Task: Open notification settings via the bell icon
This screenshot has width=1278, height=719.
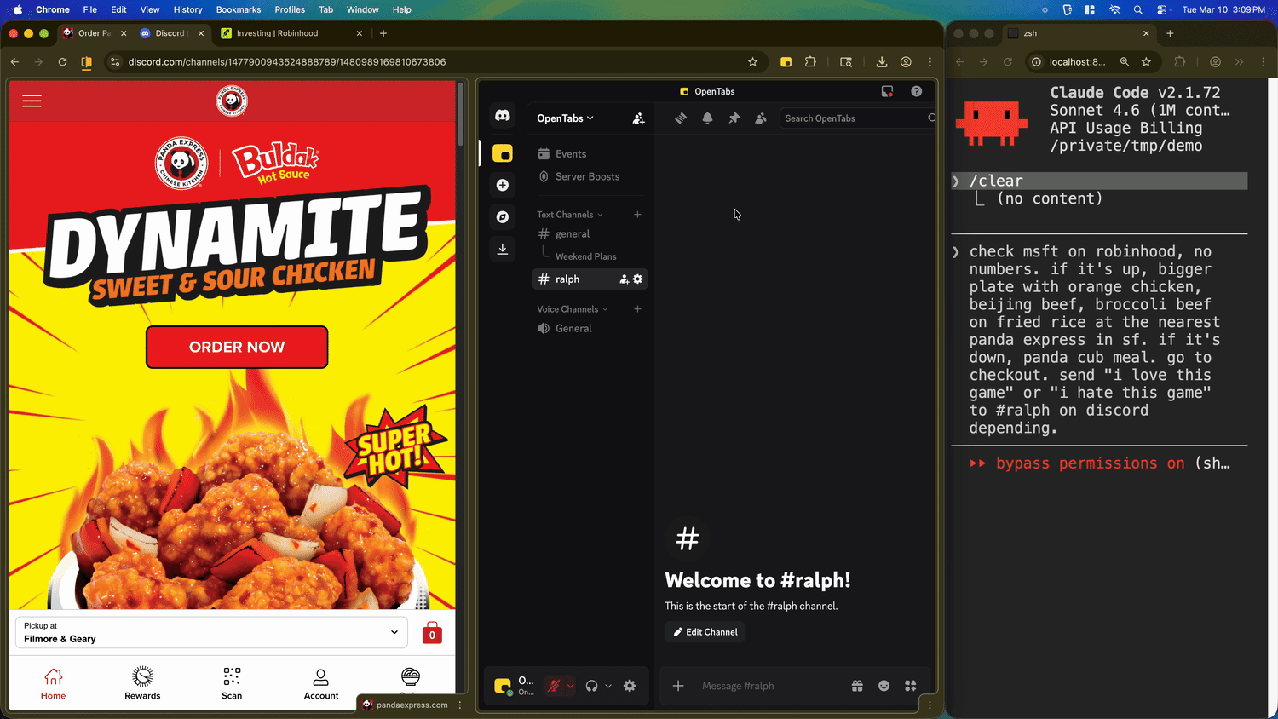Action: (x=707, y=118)
